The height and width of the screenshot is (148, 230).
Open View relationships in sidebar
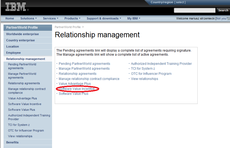pos(20,136)
